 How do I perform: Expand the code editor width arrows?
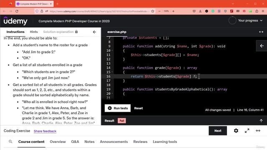tap(261, 32)
